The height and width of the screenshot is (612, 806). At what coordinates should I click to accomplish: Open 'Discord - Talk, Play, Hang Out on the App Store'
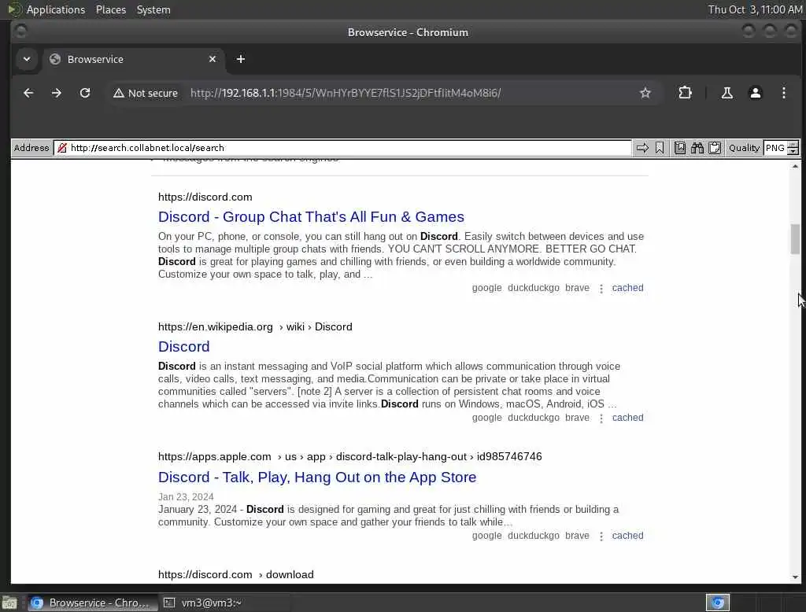pos(317,477)
